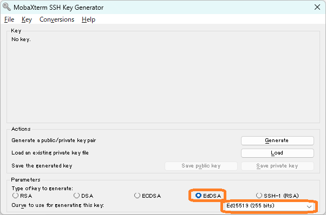Open the Key menu
Image resolution: width=326 pixels, height=215 pixels.
click(x=27, y=19)
